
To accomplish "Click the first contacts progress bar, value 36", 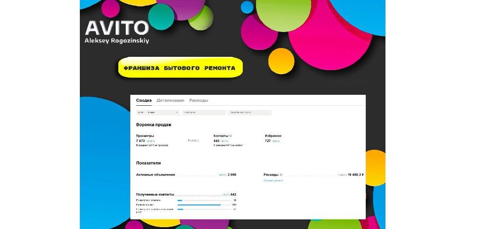I will (x=204, y=201).
